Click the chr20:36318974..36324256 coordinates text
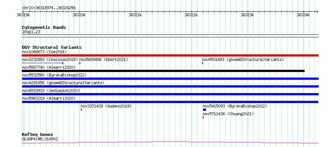Screen dimensions: 329x147 pos(49,8)
